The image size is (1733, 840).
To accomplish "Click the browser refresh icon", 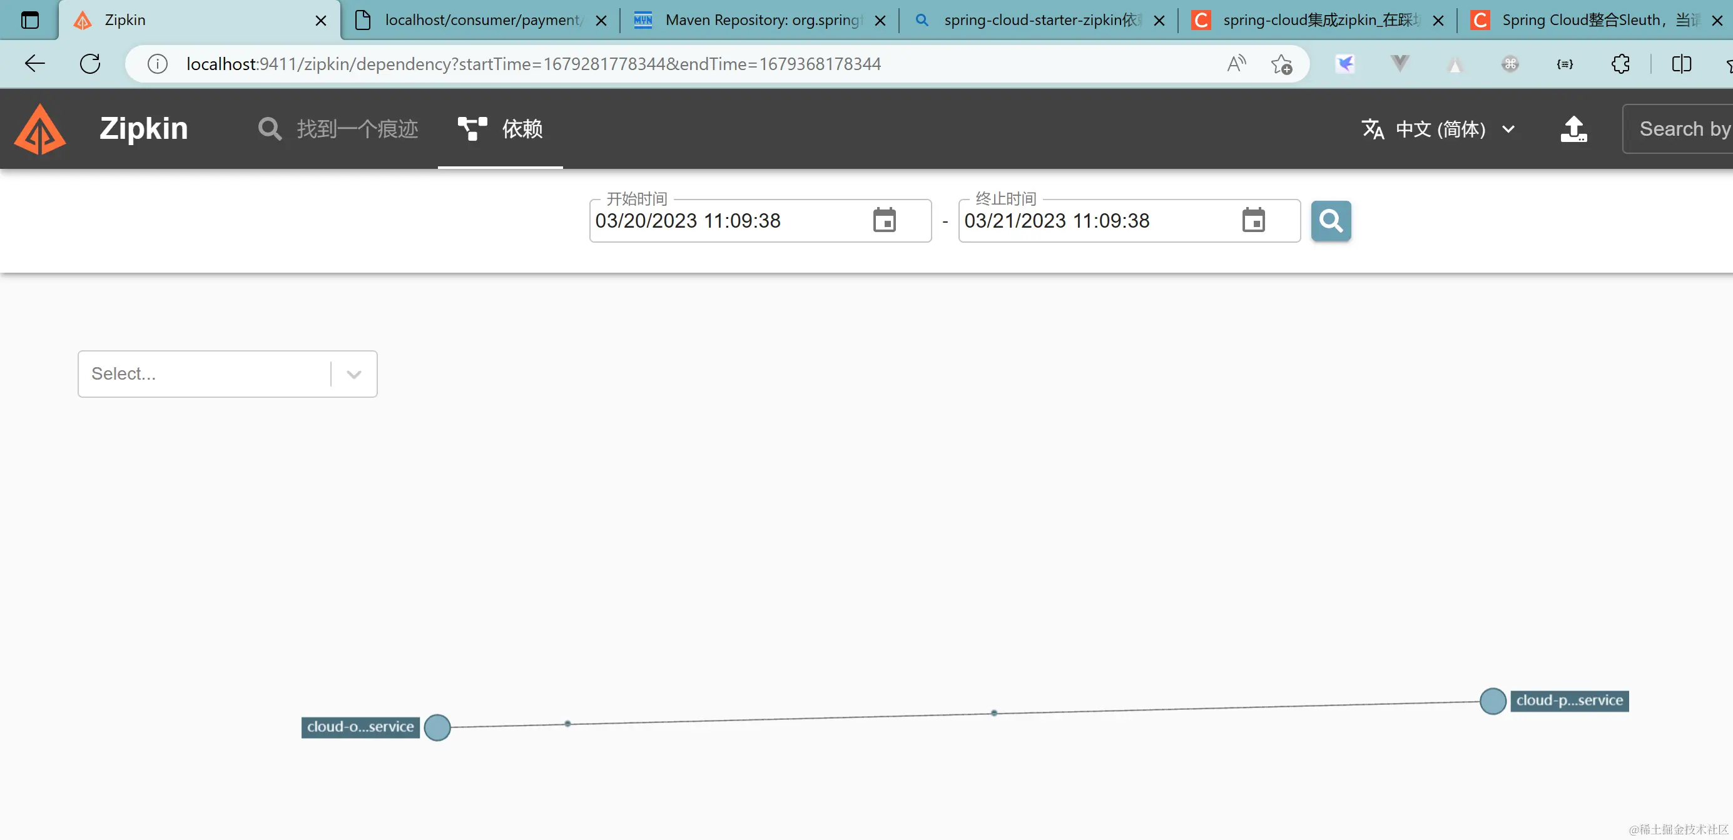I will [90, 64].
